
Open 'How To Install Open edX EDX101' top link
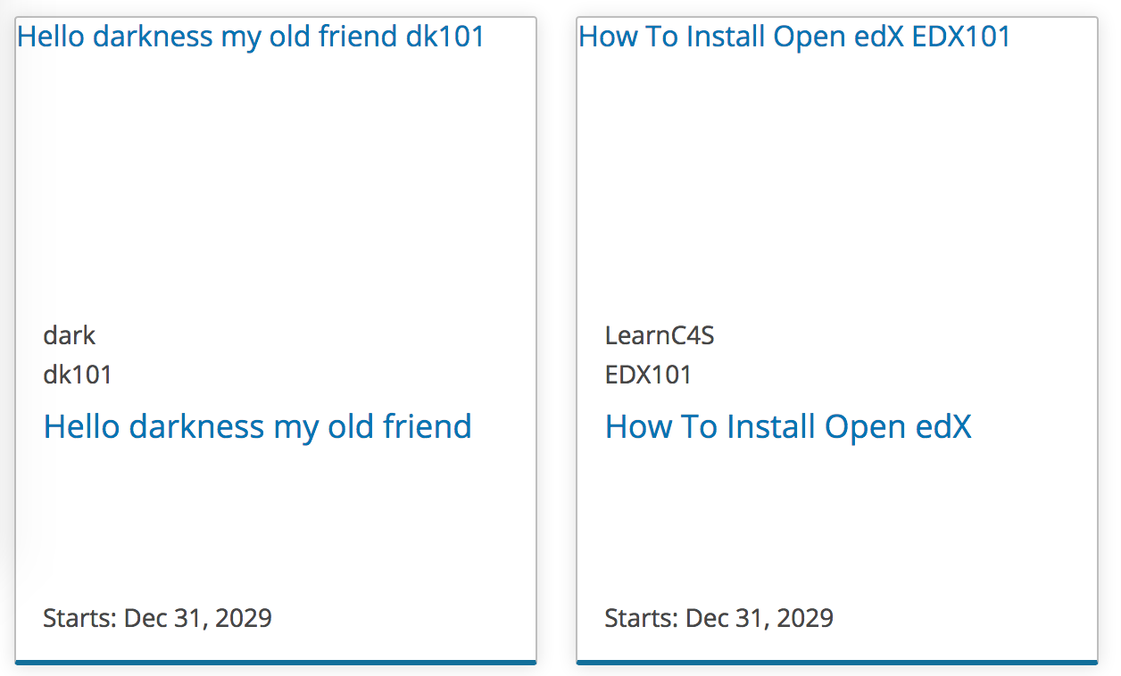pyautogui.click(x=794, y=37)
